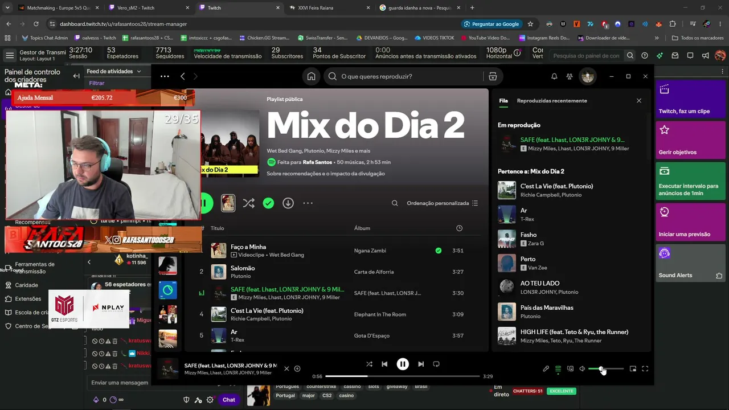729x410 pixels.
Task: Toggle shuffle in the bottom player bar
Action: pyautogui.click(x=369, y=364)
